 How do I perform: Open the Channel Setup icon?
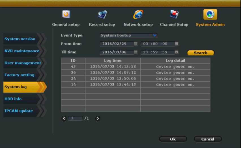click(x=174, y=14)
